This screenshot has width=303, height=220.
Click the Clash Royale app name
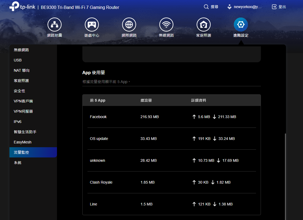pos(101,182)
